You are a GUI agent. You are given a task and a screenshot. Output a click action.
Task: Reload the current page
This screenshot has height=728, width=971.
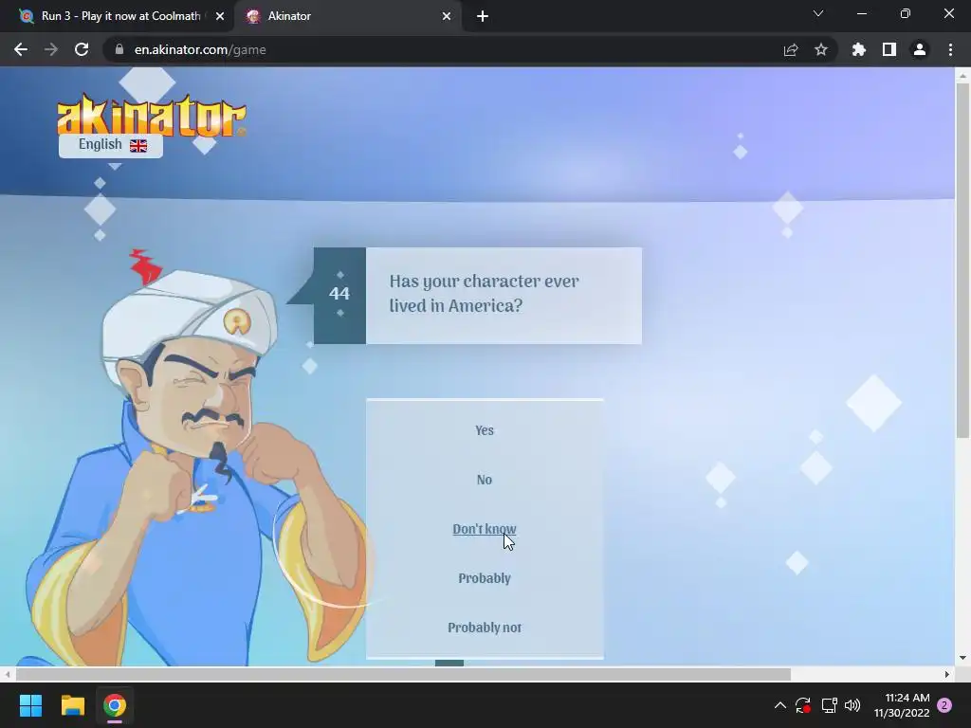coord(82,49)
